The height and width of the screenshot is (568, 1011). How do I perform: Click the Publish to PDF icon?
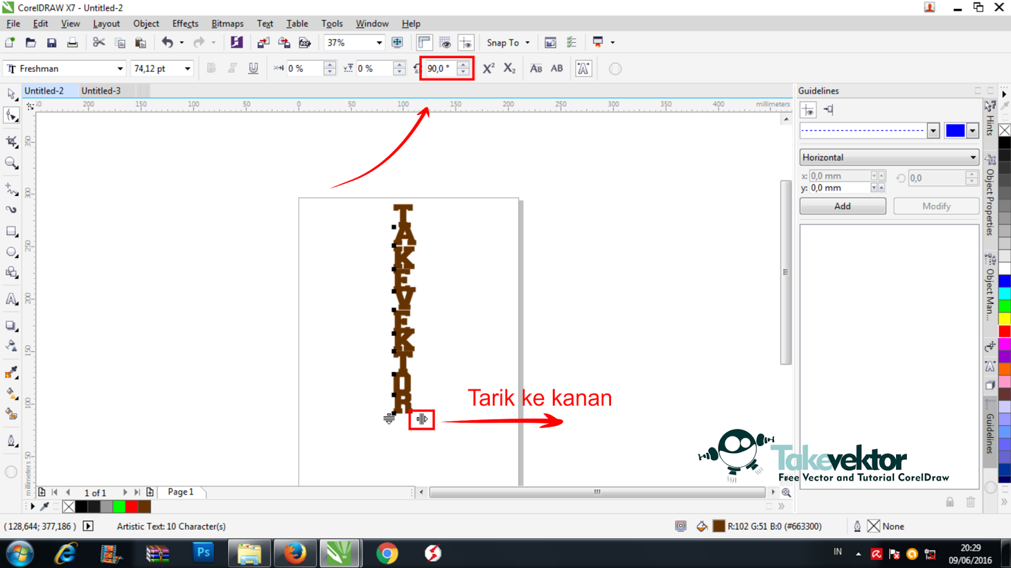(305, 43)
